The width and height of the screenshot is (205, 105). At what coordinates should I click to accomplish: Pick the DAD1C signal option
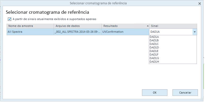173,44
